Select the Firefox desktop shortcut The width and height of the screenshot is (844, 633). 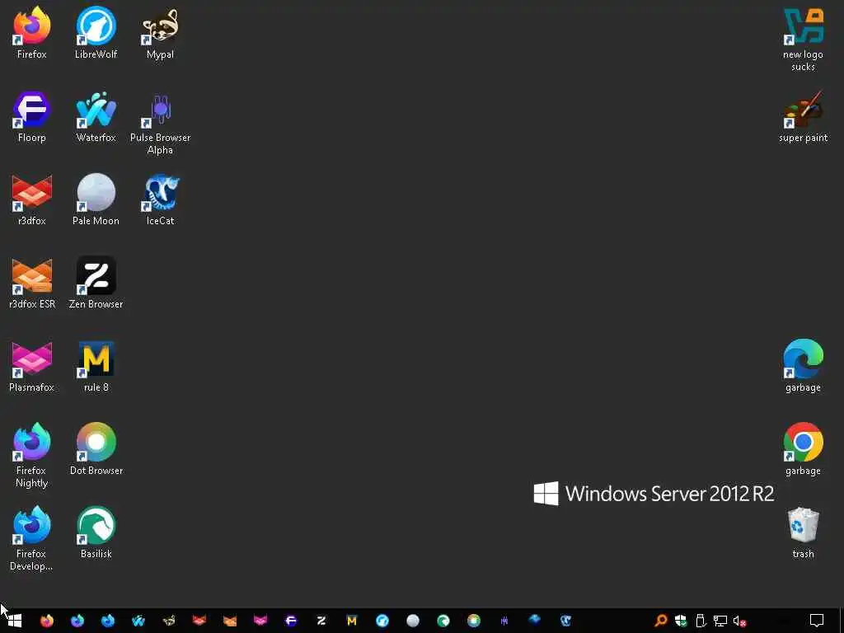pos(32,32)
